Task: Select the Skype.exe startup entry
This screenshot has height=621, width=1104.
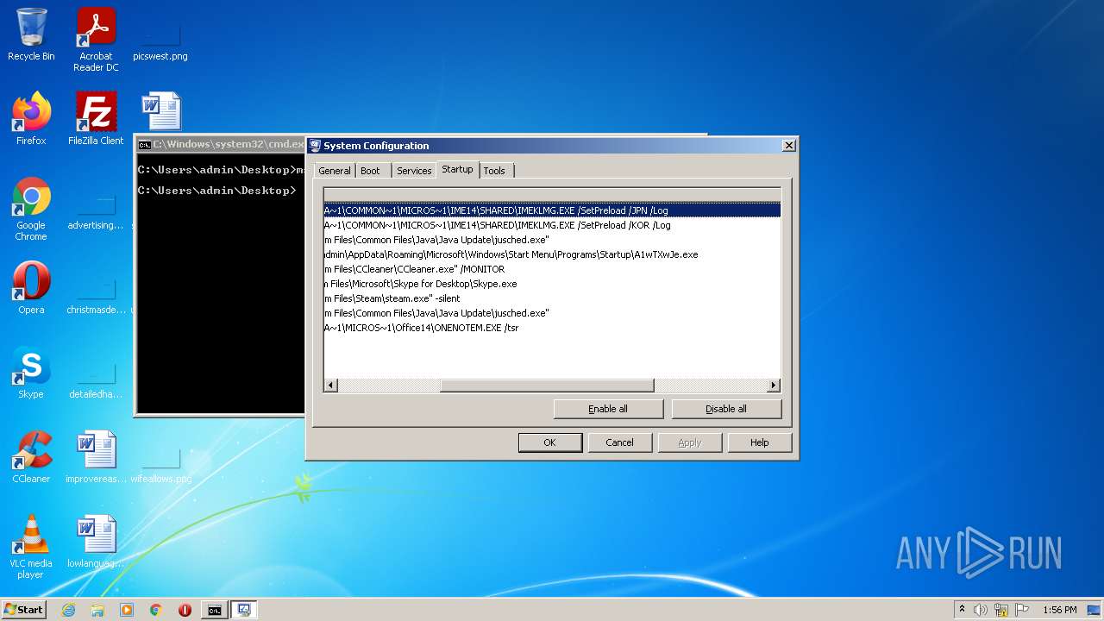Action: [552, 284]
